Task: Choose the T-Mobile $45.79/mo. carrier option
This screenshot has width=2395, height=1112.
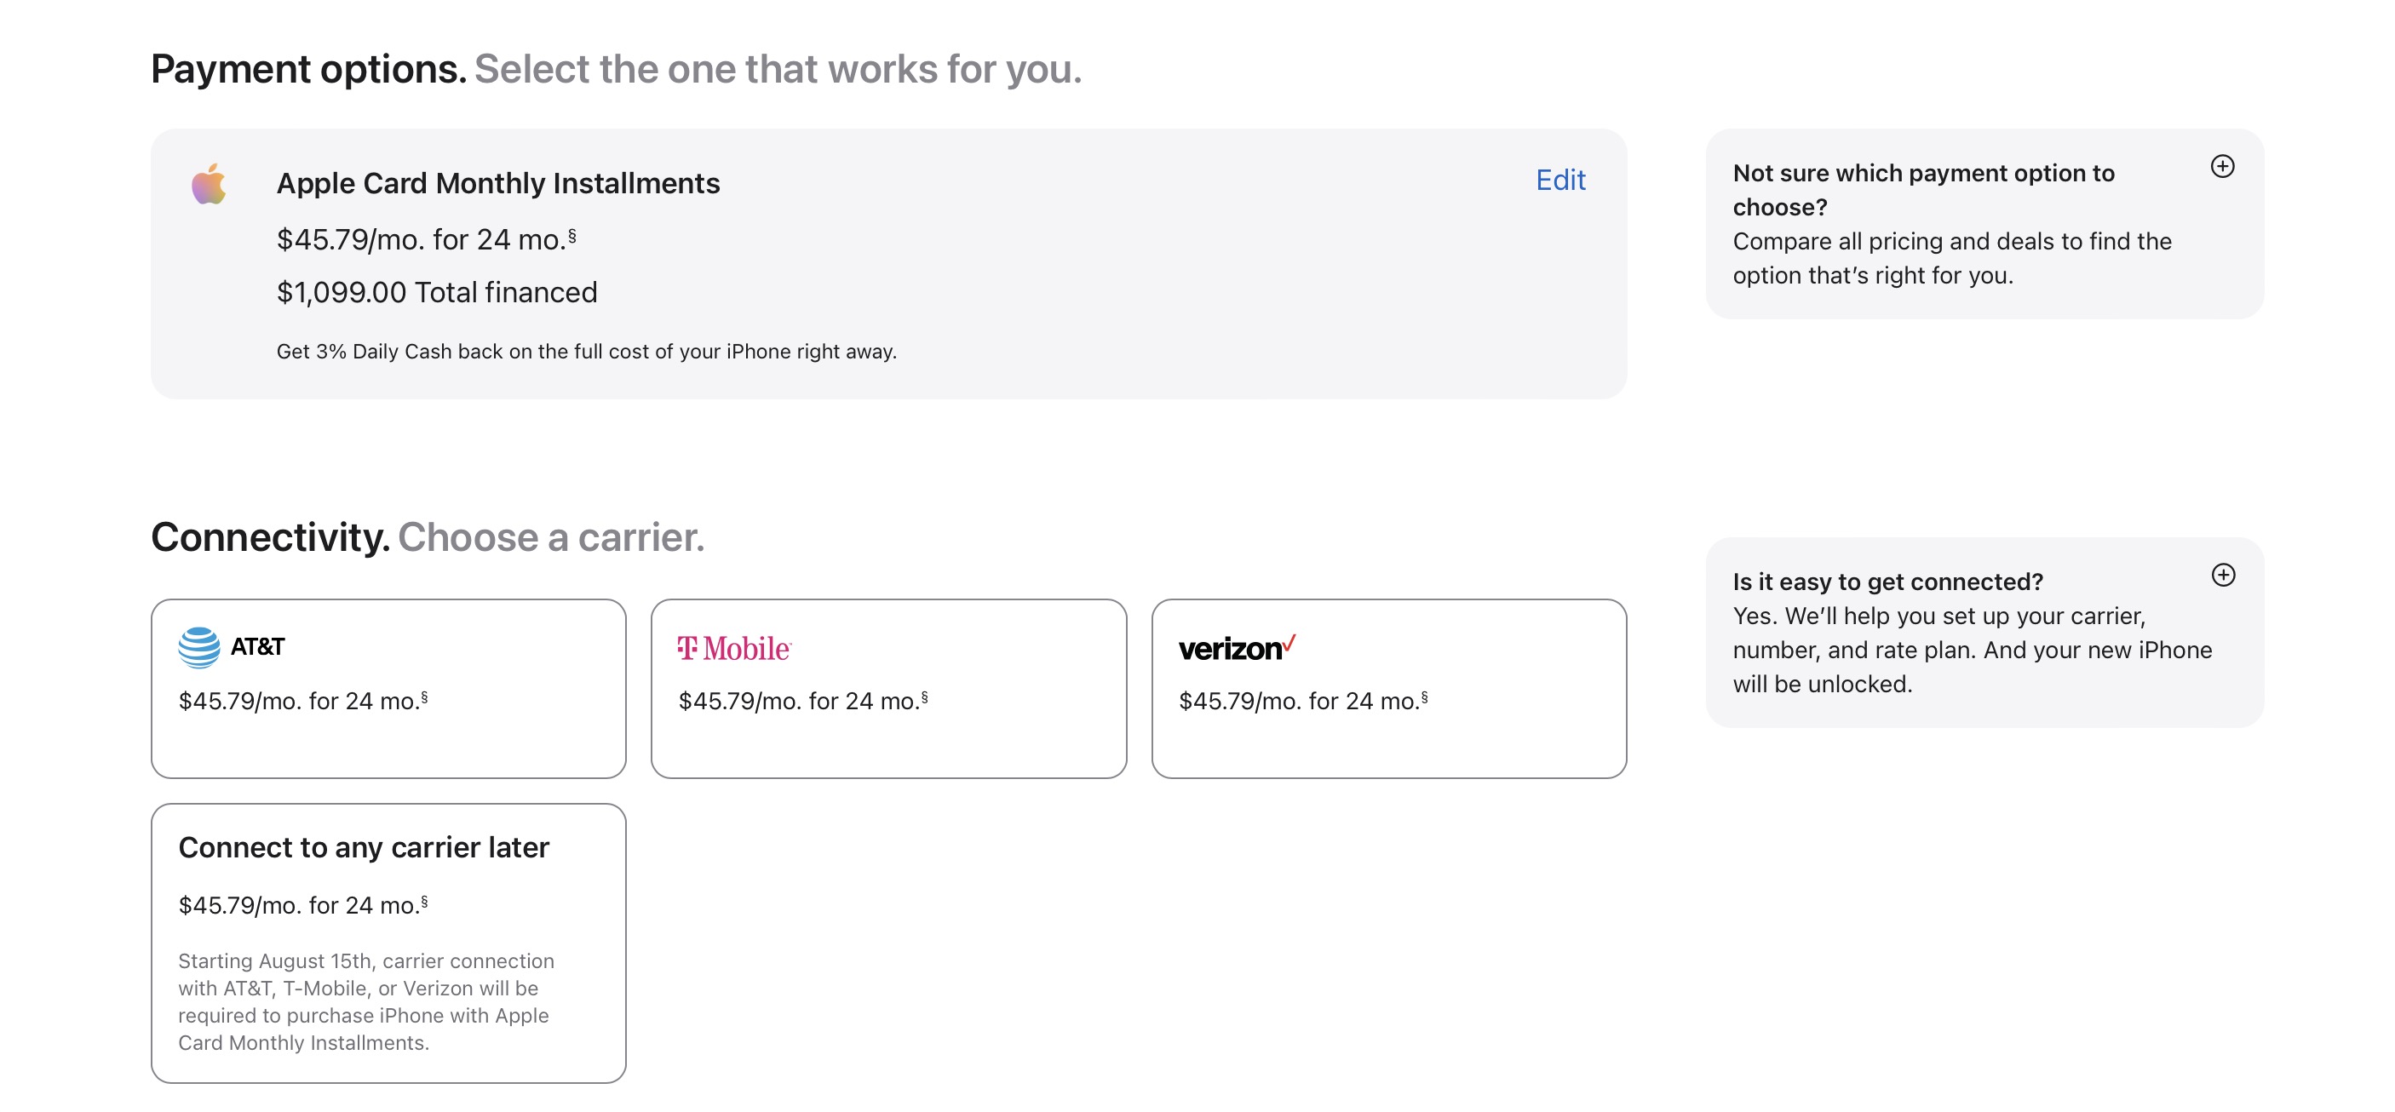Action: [x=889, y=688]
